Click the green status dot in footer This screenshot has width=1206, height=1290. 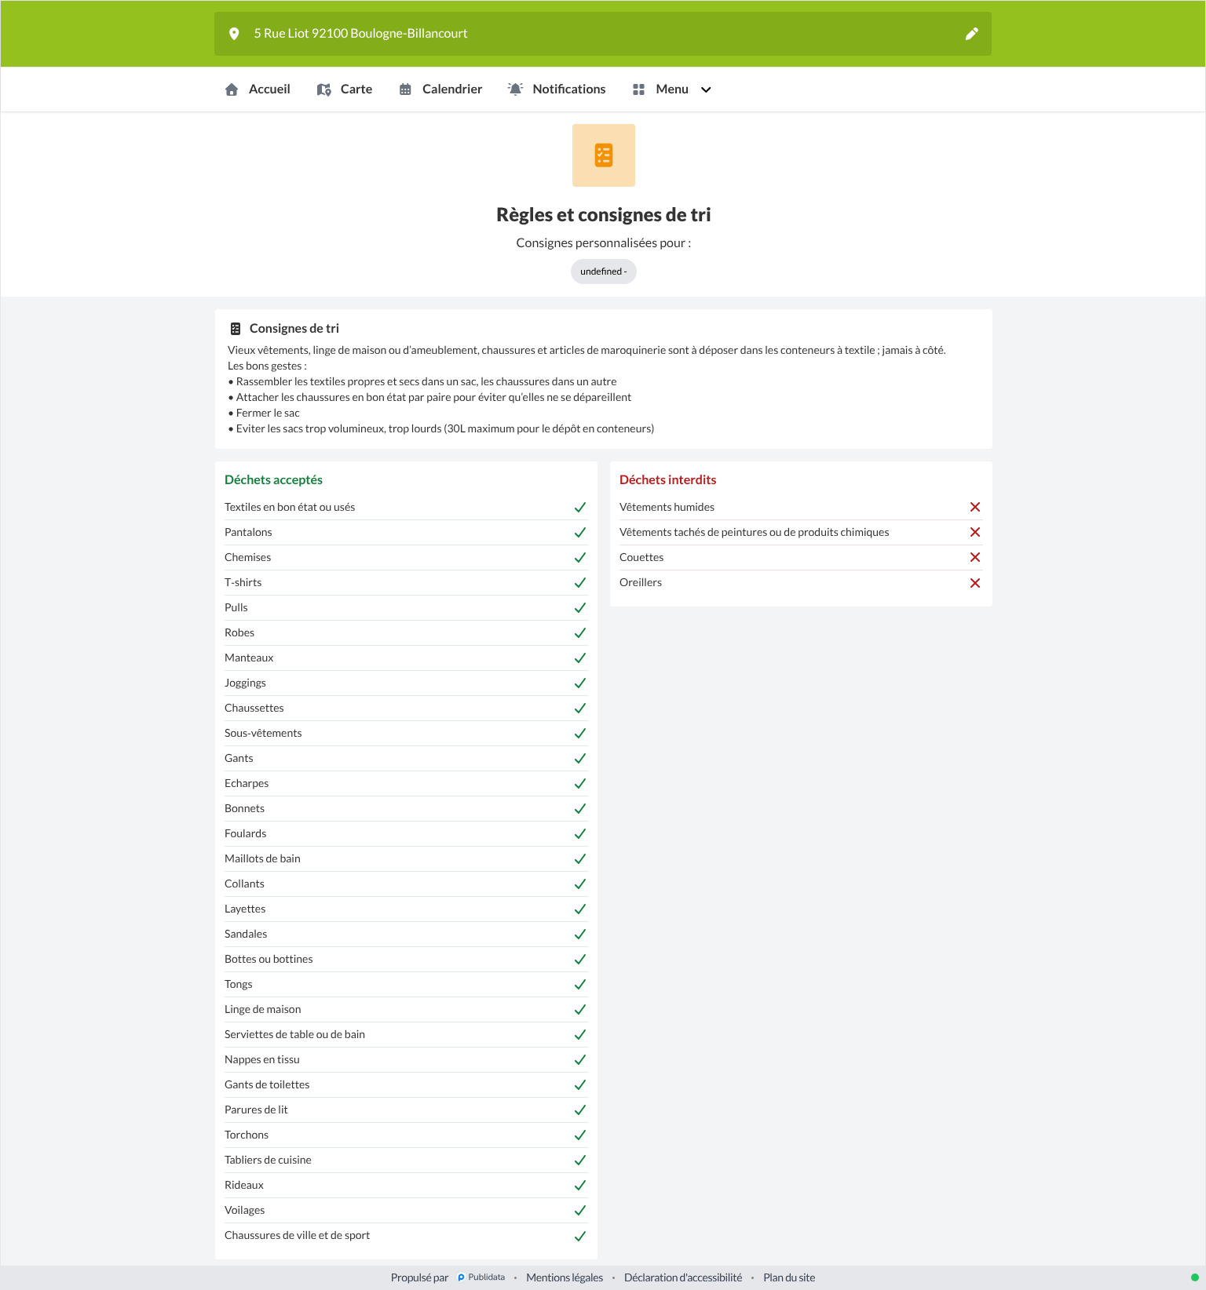[1195, 1277]
